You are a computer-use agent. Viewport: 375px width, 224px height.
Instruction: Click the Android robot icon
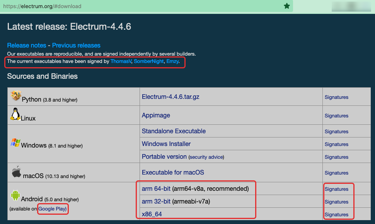[x=15, y=195]
